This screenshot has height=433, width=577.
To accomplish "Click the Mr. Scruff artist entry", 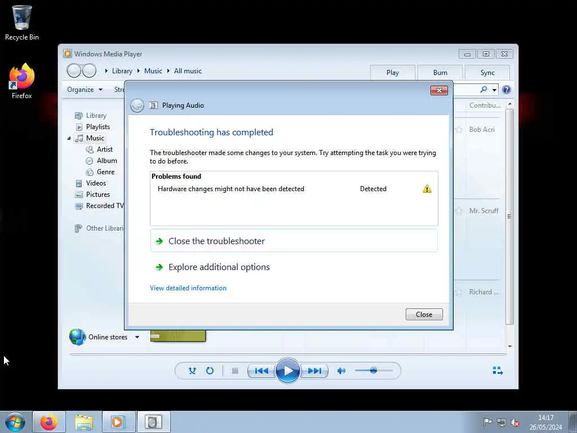I will click(483, 211).
